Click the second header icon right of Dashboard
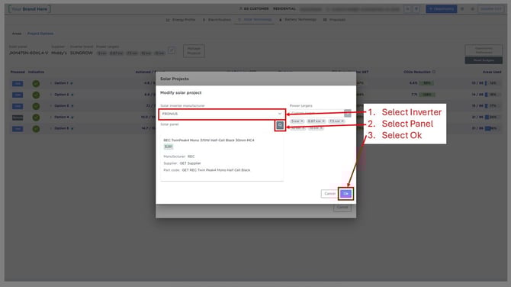Image resolution: width=511 pixels, height=287 pixels. click(x=473, y=9)
